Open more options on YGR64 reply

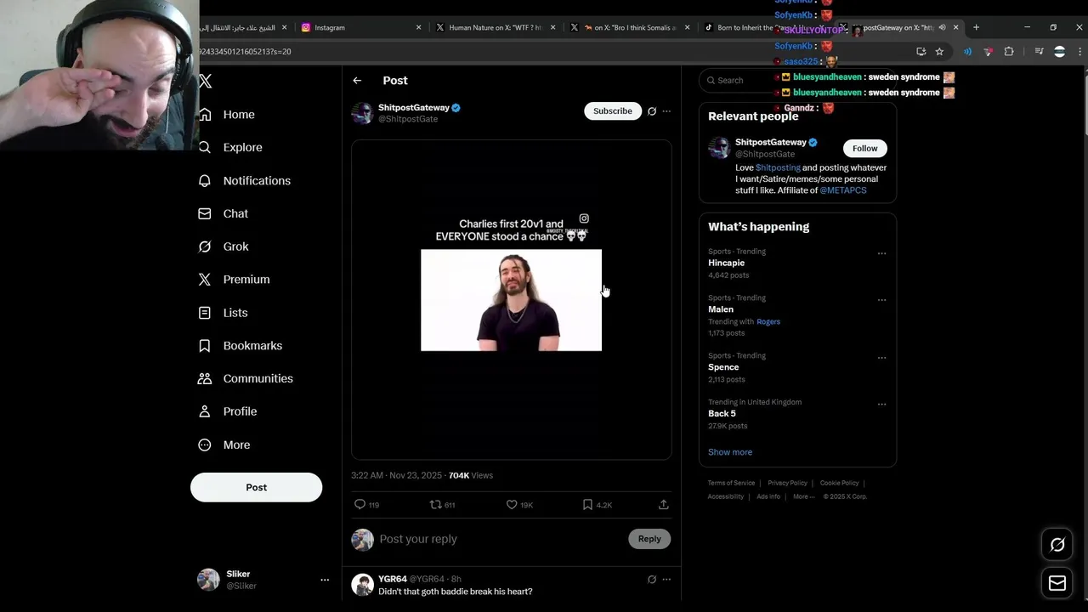coord(666,580)
